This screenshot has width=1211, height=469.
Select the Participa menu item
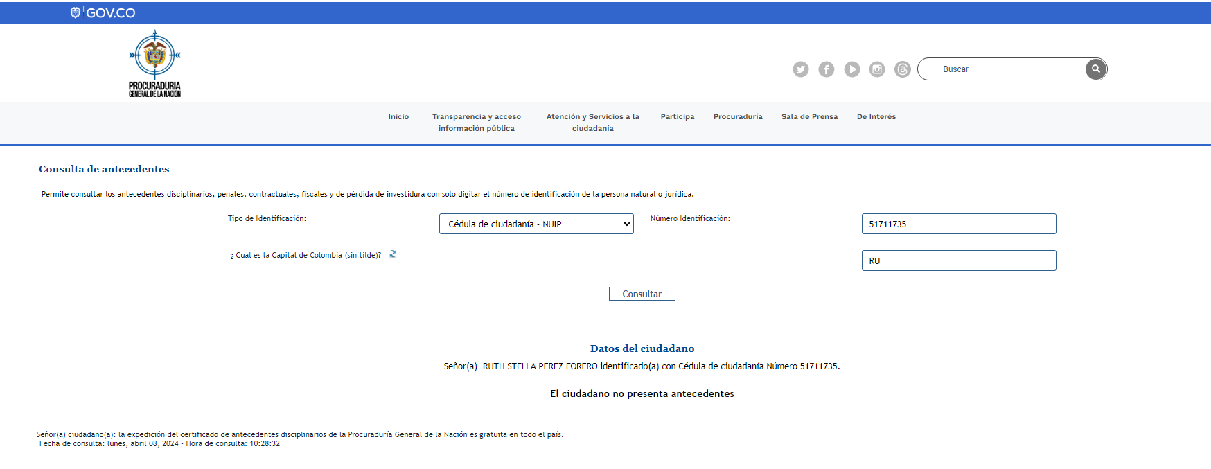click(677, 117)
